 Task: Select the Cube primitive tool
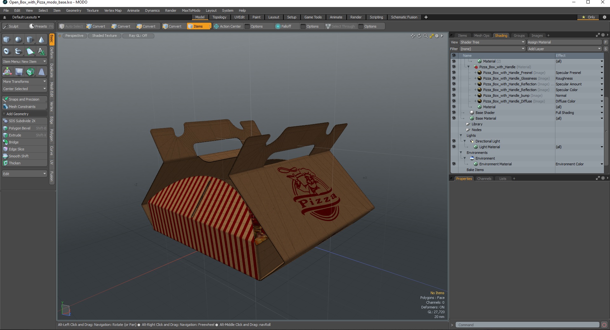pos(7,40)
